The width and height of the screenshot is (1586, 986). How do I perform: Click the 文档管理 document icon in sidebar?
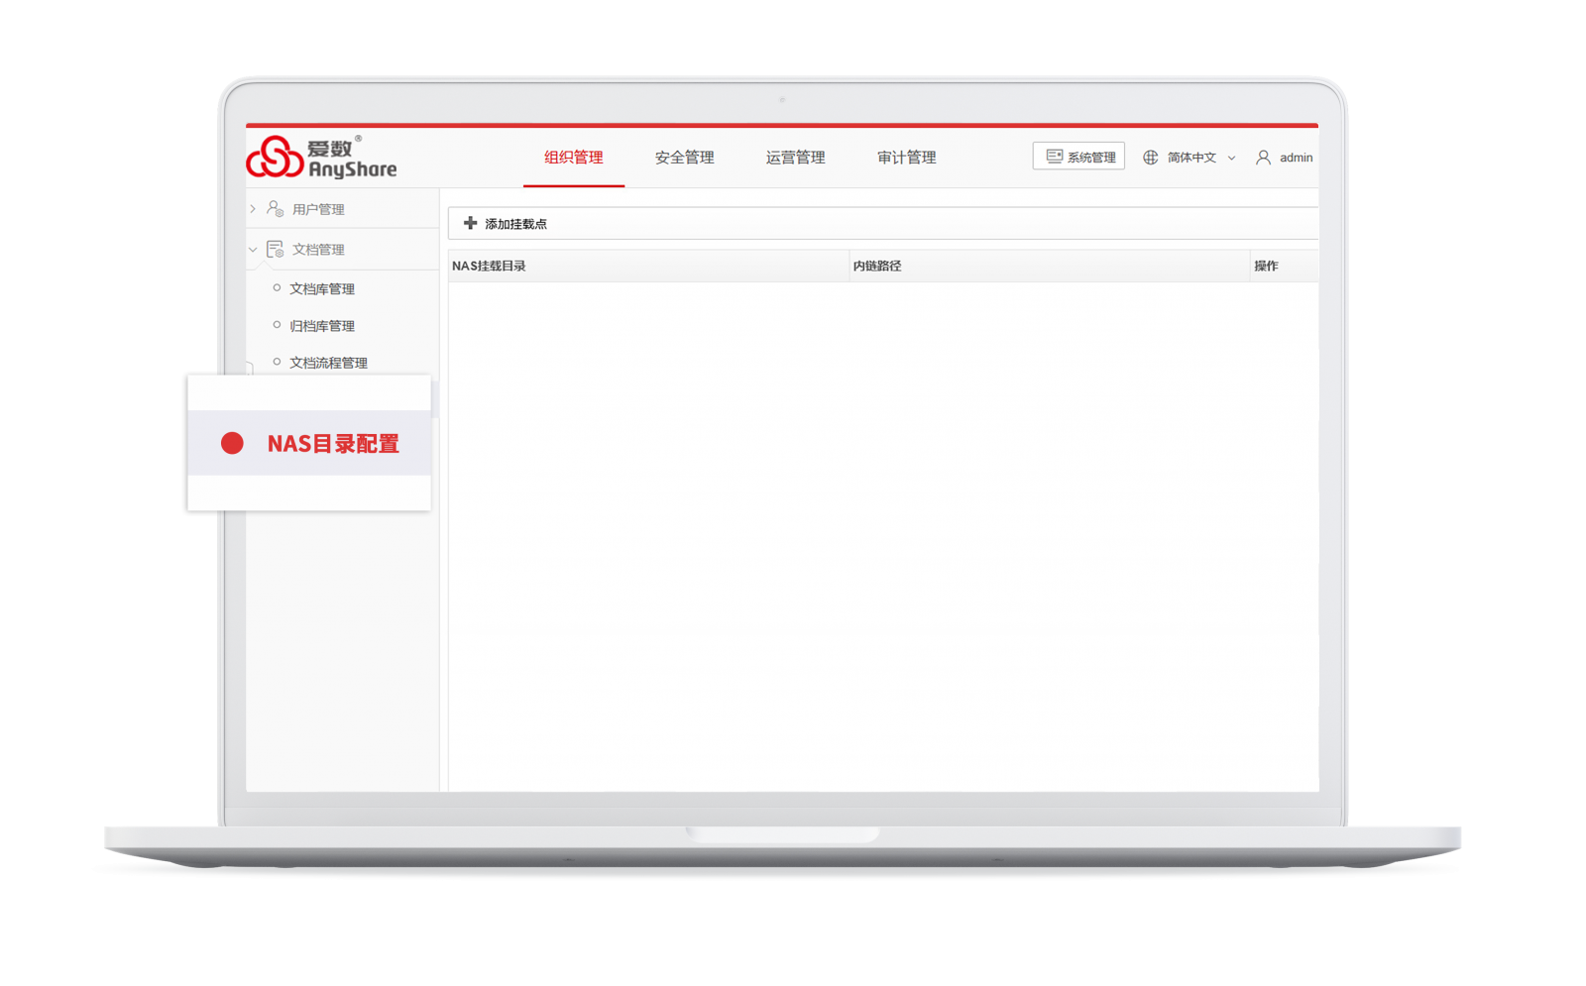(276, 249)
